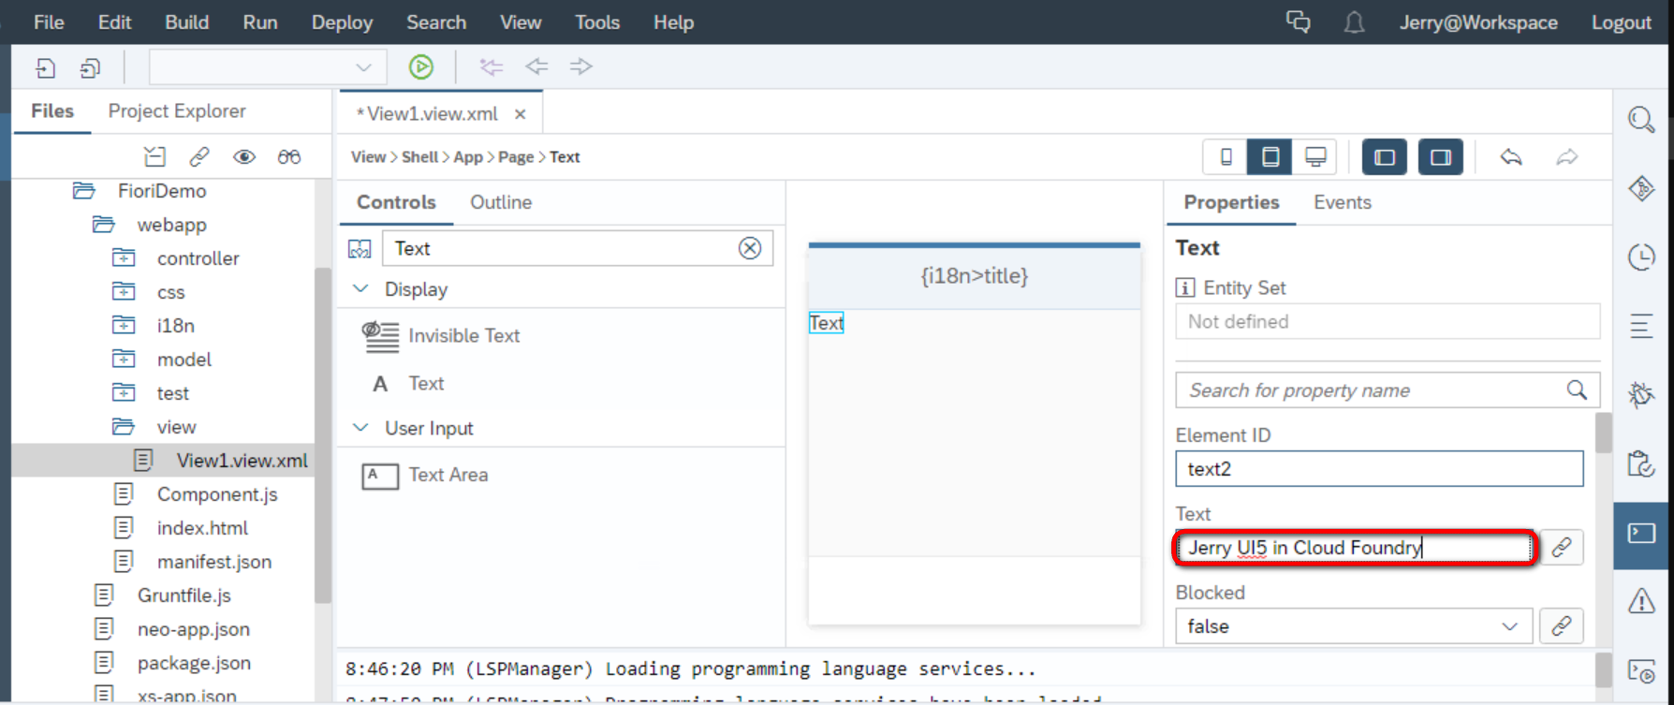Open the debugger bug icon in sidebar

pos(1641,394)
